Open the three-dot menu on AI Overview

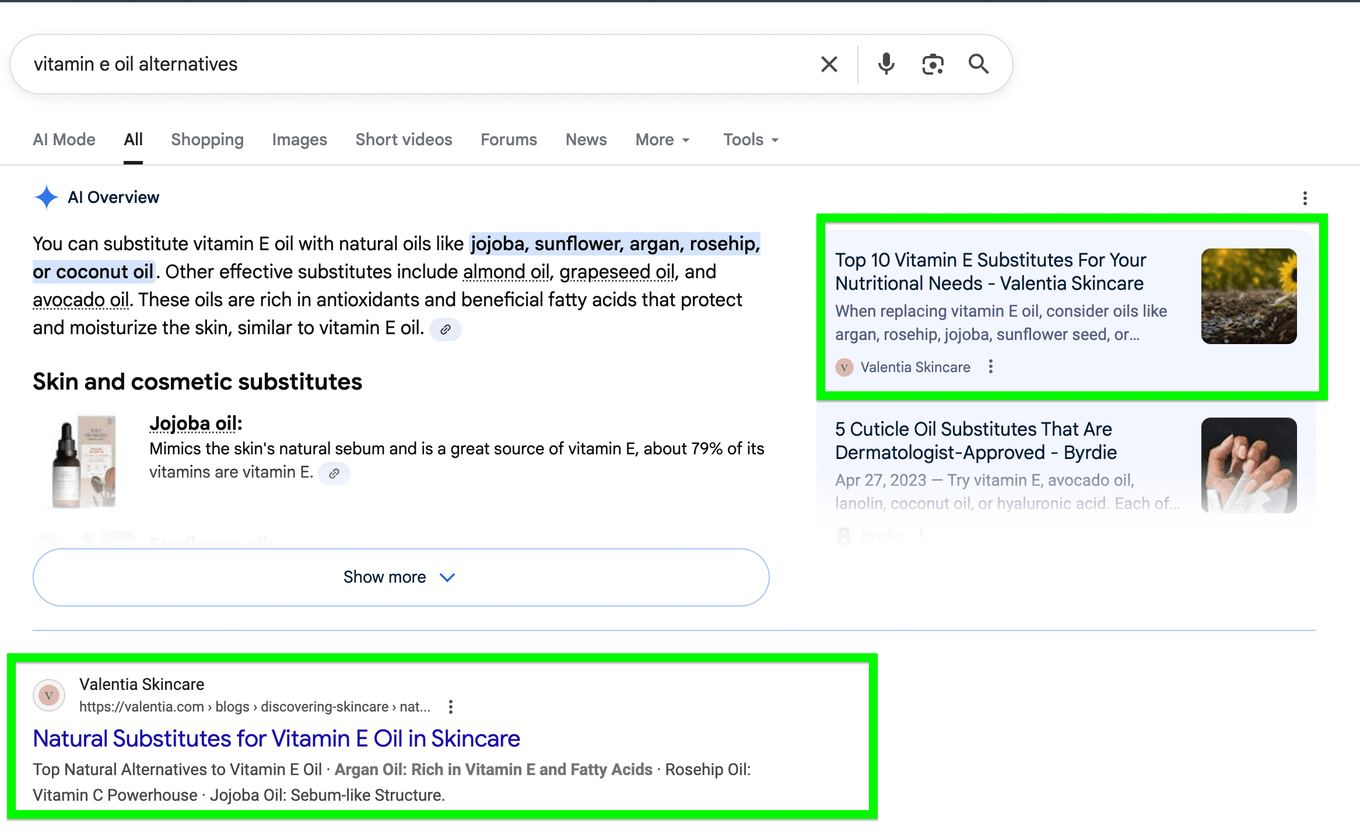1304,198
